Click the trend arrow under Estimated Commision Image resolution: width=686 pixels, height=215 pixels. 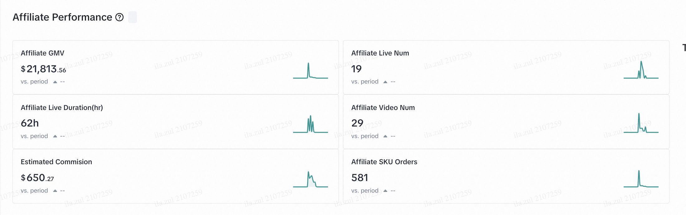pos(55,191)
